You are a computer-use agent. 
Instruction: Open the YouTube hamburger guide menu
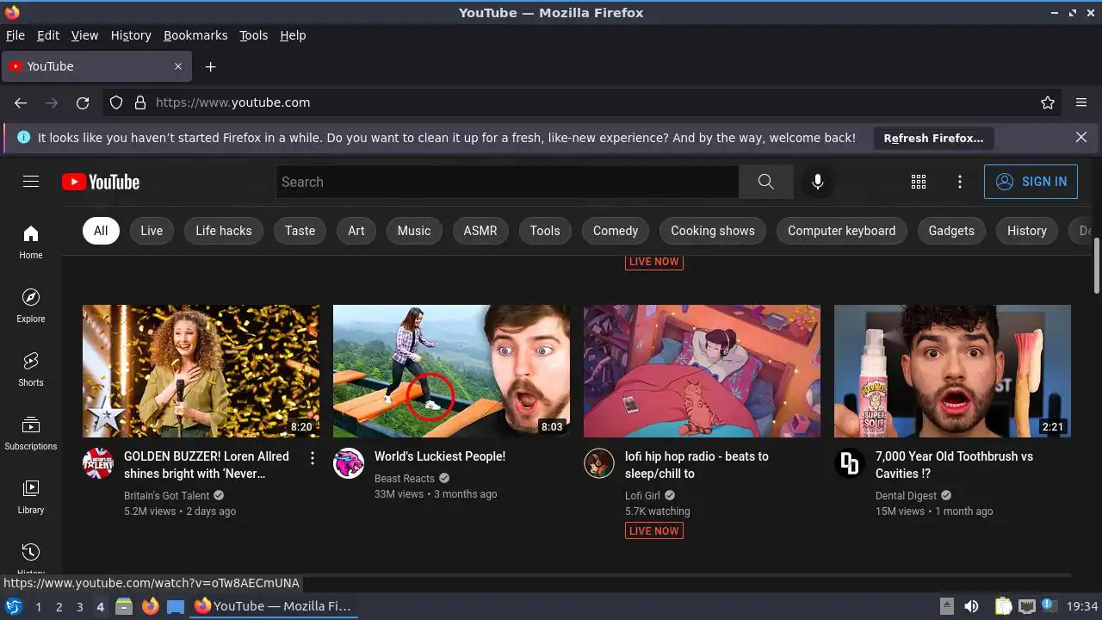(31, 182)
